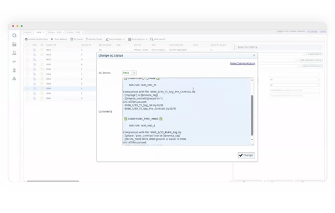Tick the checkbox of first 0042 row

[x=27, y=49]
